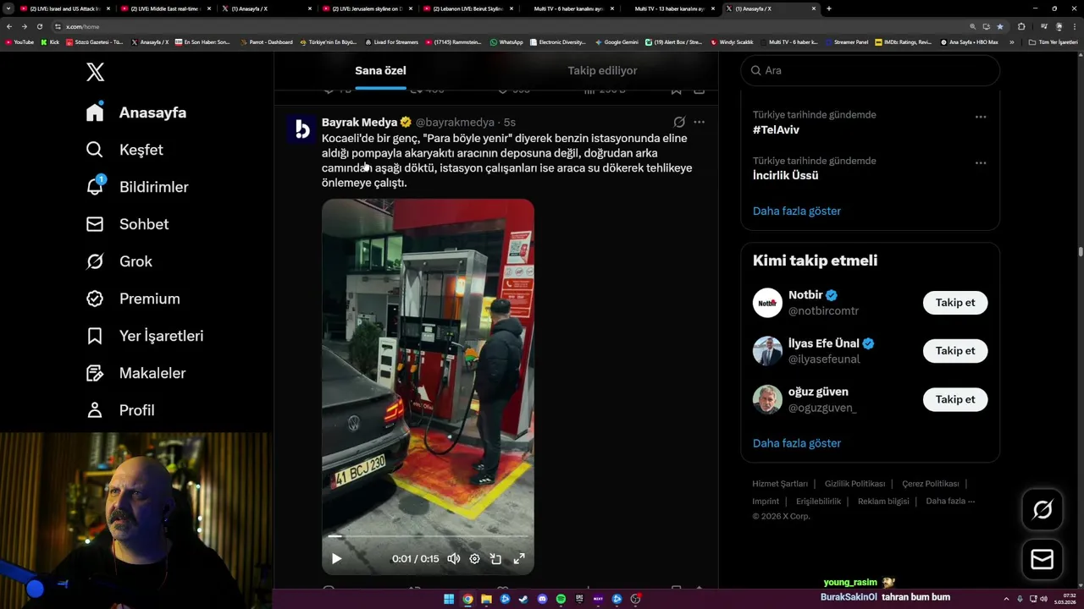1084x609 pixels.
Task: Open the #TelAviv trending topic
Action: click(776, 129)
